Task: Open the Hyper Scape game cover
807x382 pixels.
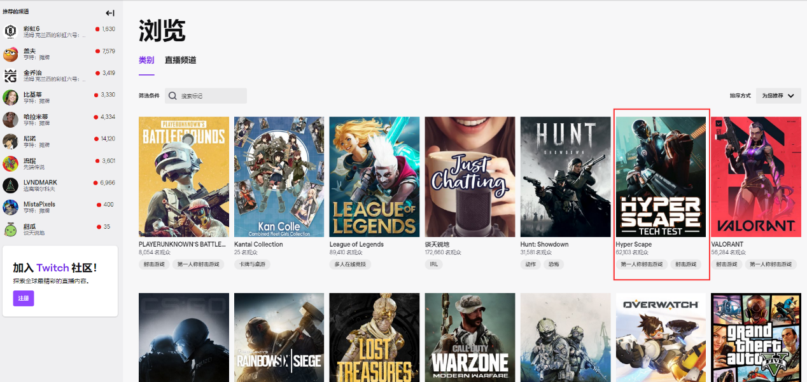Action: point(661,177)
